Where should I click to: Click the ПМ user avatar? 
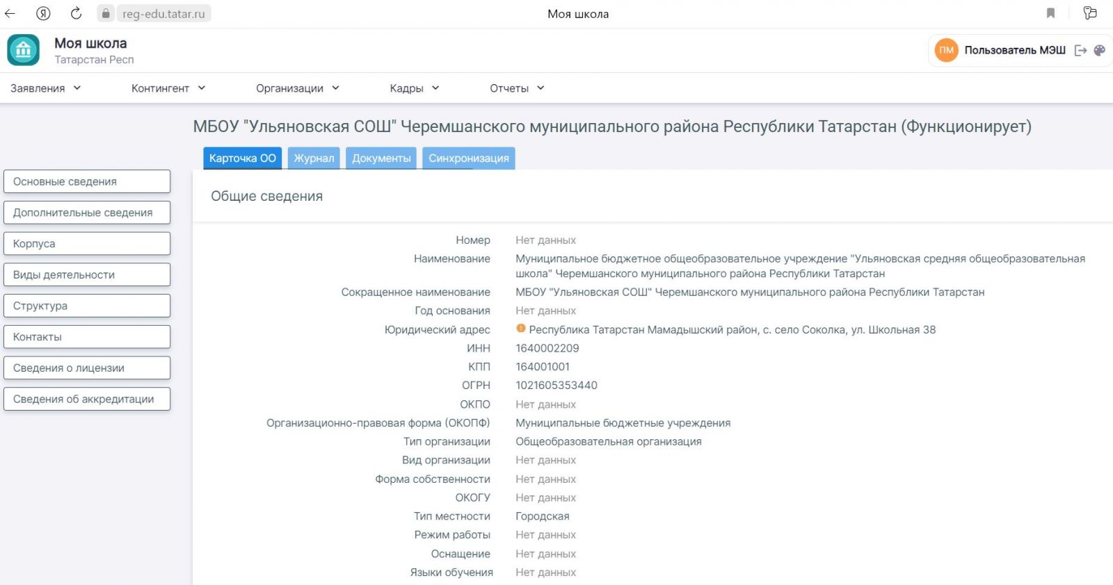(x=946, y=50)
